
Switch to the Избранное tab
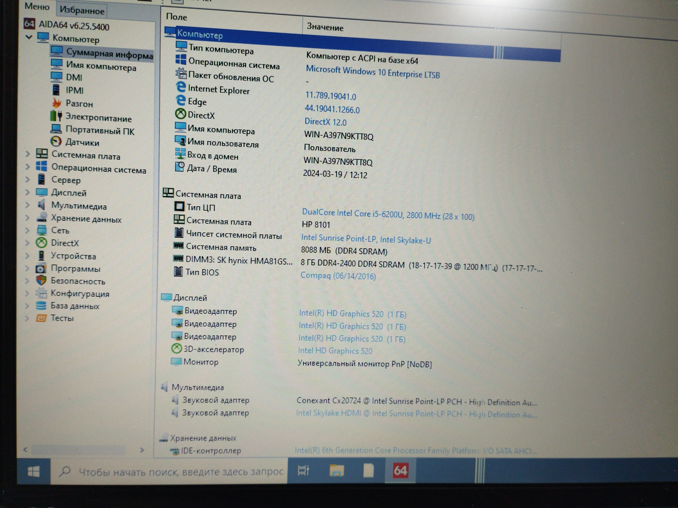point(82,11)
